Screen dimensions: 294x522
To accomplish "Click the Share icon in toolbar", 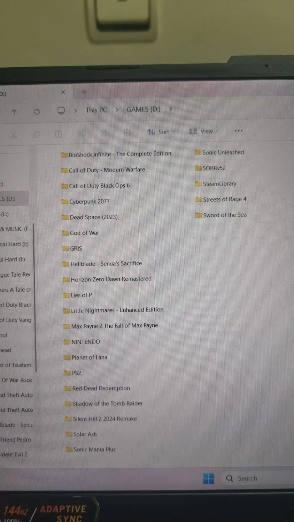I will 104,133.
